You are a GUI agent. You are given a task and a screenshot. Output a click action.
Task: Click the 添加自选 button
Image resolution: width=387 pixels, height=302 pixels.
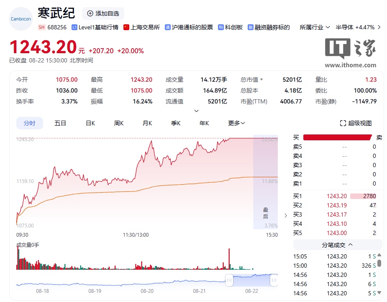(103, 13)
